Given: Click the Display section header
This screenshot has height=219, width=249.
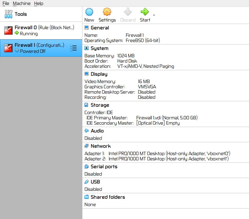Looking at the screenshot, I should pos(99,74).
